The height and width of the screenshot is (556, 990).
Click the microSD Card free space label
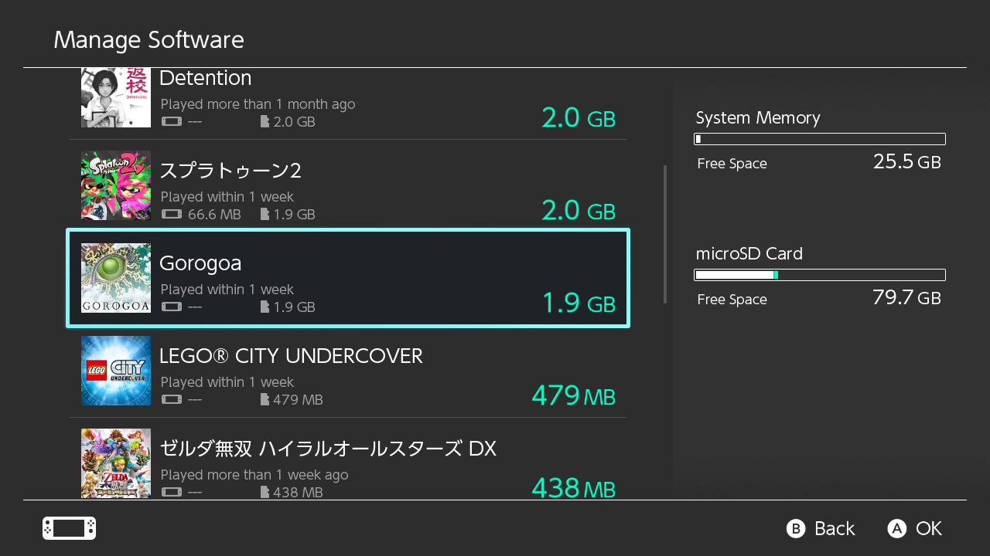[732, 300]
